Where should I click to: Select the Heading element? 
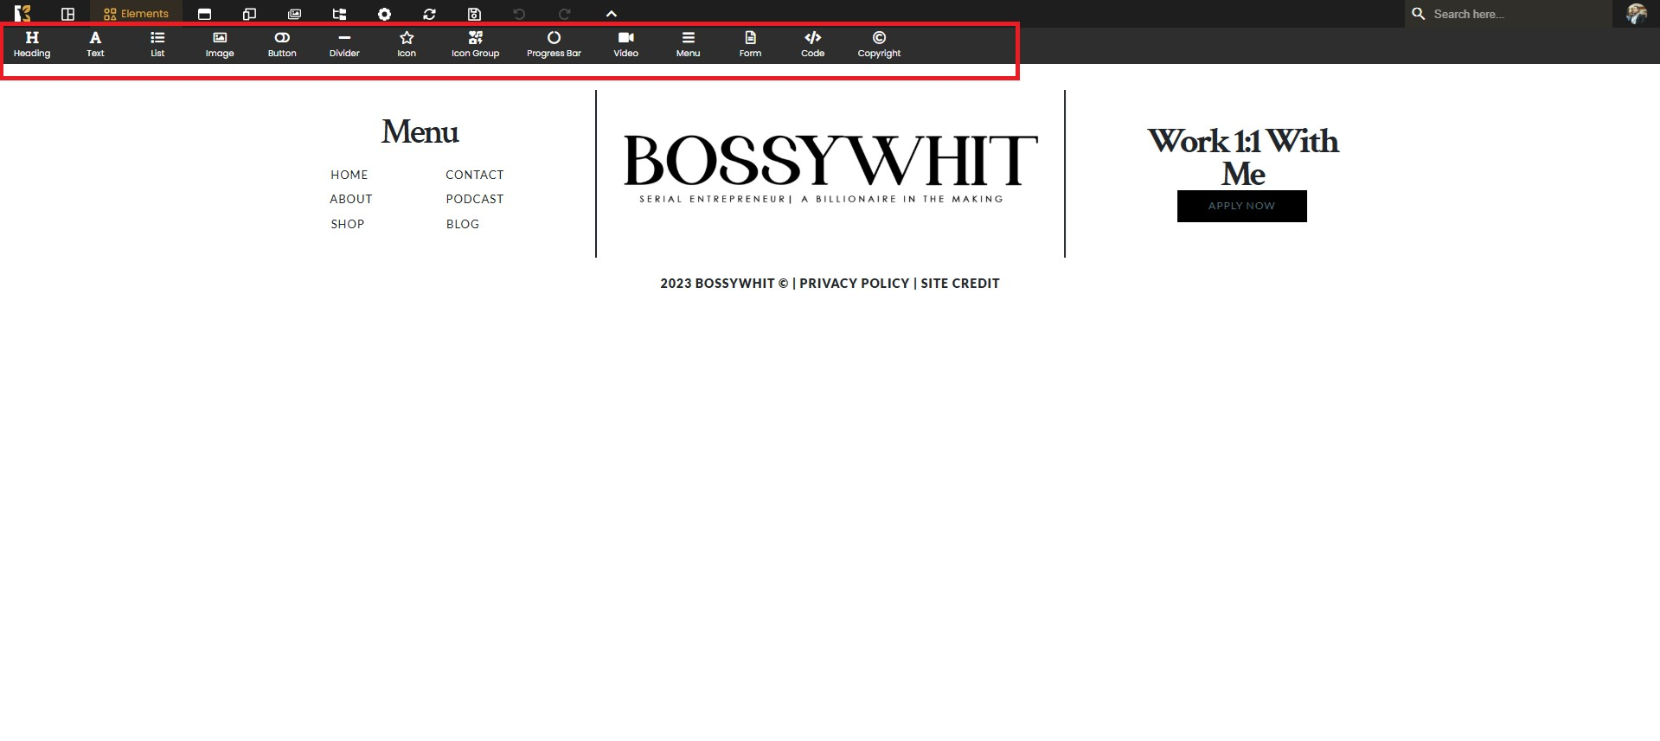32,44
